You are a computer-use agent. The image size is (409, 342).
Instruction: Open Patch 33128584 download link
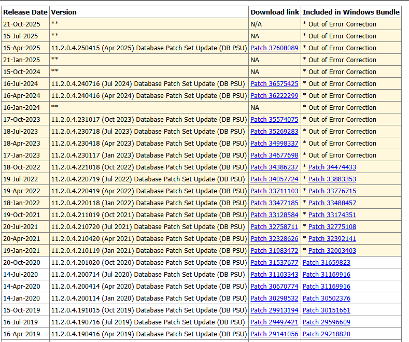tap(274, 215)
